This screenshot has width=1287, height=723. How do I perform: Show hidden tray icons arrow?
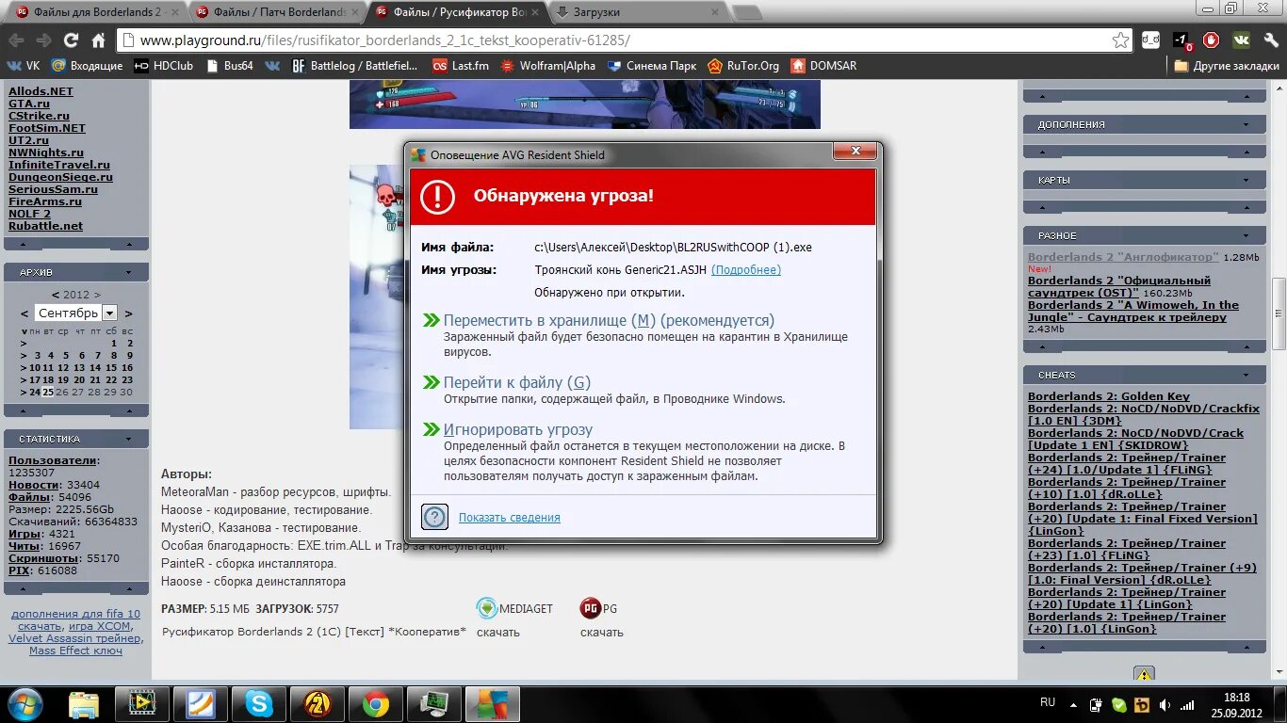pos(1075,704)
